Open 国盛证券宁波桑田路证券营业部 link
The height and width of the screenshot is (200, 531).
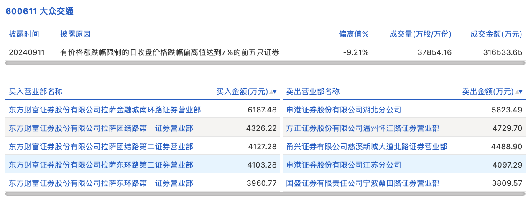[363, 183]
